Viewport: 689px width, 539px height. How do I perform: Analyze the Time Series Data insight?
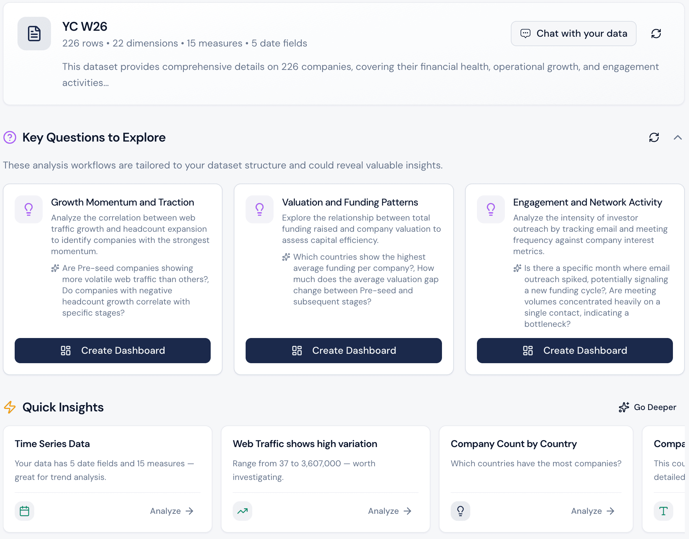coord(172,511)
